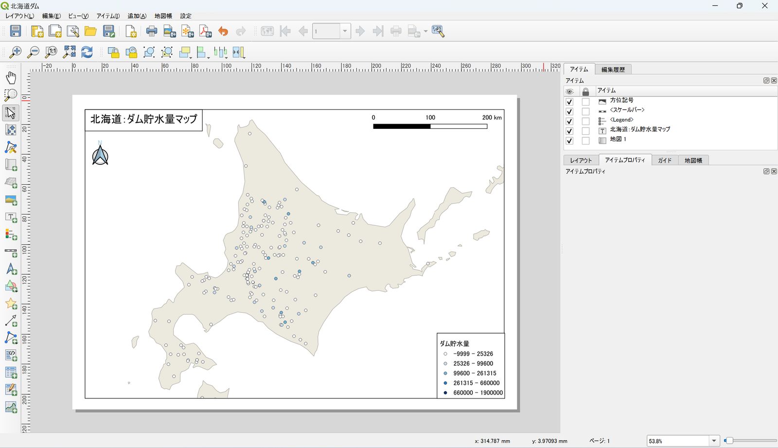The width and height of the screenshot is (778, 448).
Task: Choose the Move item content tool
Action: click(11, 130)
